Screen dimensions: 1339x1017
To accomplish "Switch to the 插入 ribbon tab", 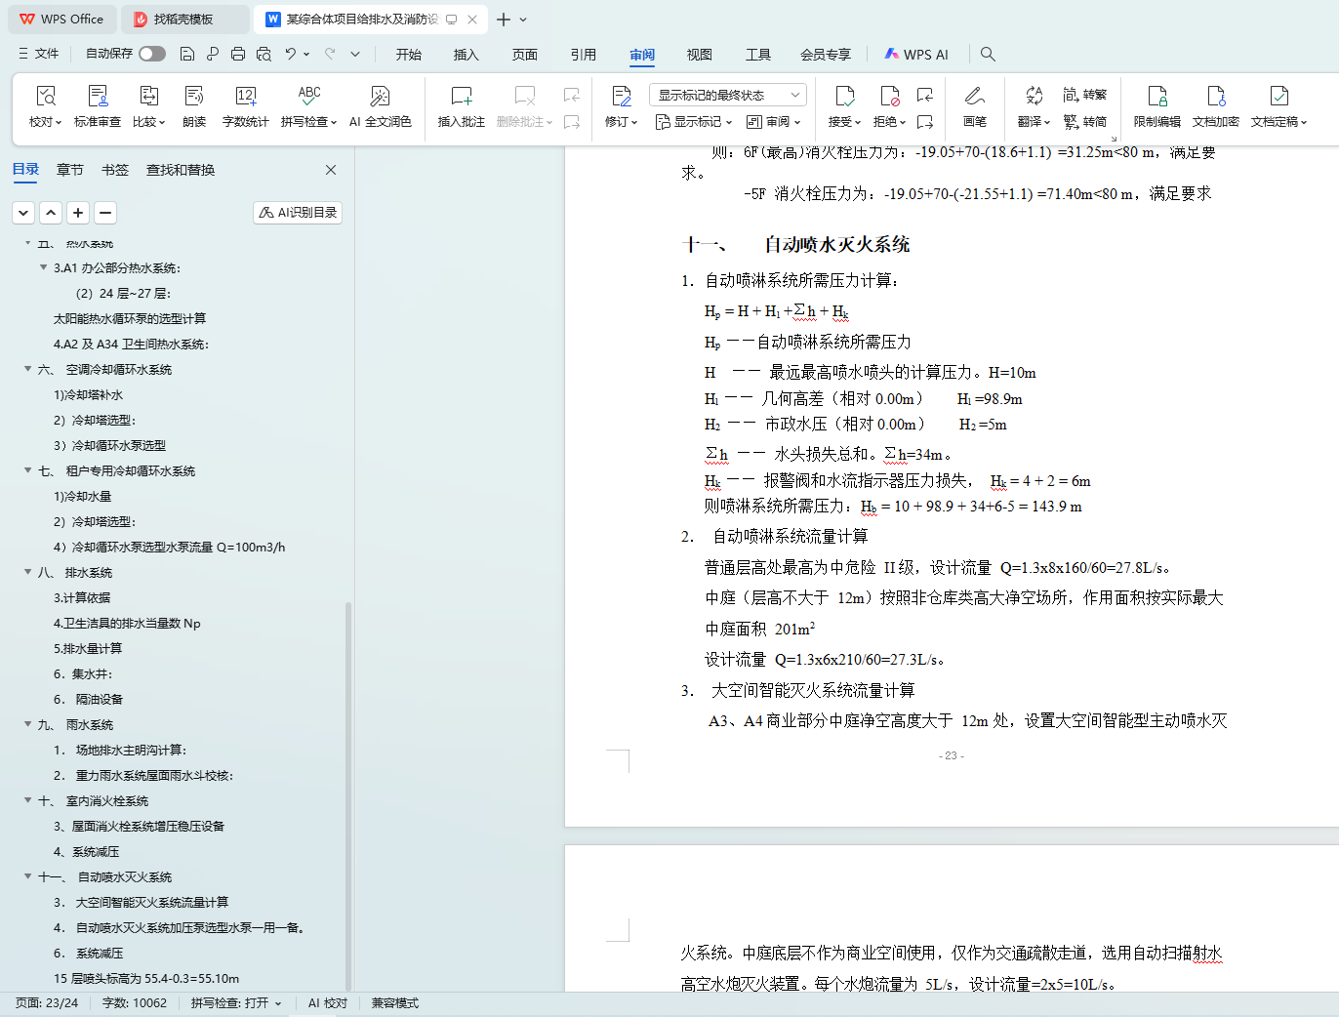I will click(466, 55).
